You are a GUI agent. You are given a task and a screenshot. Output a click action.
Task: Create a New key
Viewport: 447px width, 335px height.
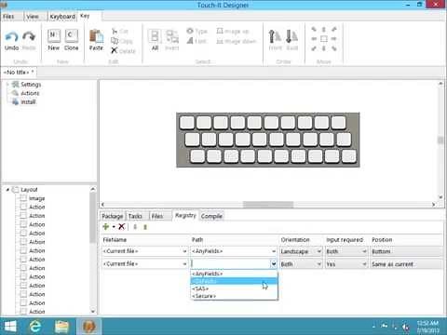(53, 40)
